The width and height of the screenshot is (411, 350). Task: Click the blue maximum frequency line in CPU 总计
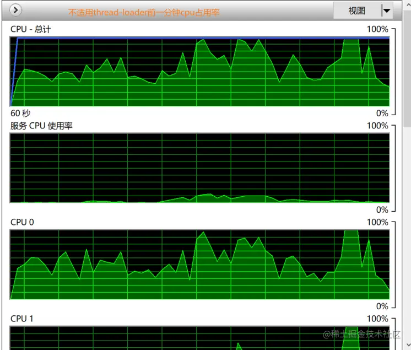point(203,38)
